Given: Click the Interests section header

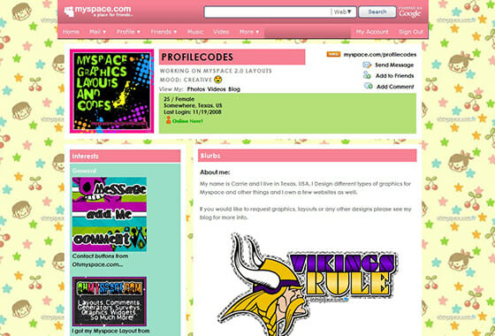Looking at the screenshot, I should point(125,157).
